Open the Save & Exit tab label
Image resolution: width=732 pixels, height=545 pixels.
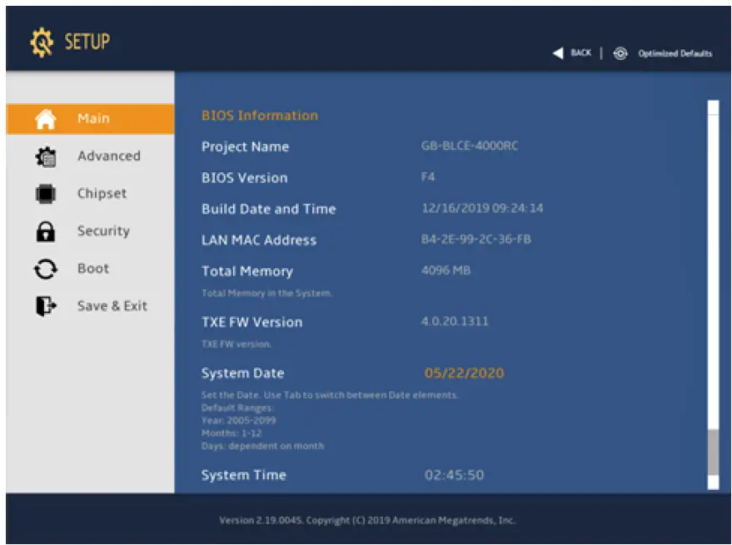(x=112, y=306)
